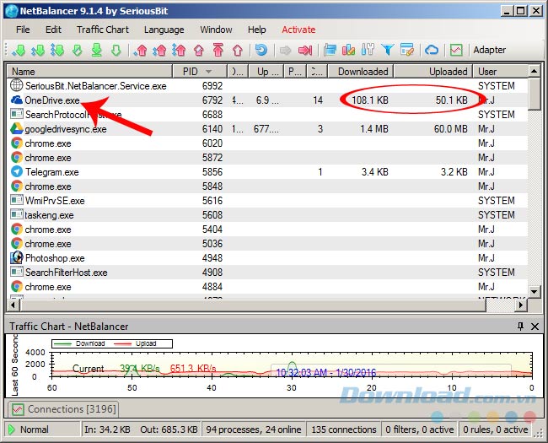Image resolution: width=548 pixels, height=443 pixels.
Task: Click the Up rate column header
Action: coord(266,72)
